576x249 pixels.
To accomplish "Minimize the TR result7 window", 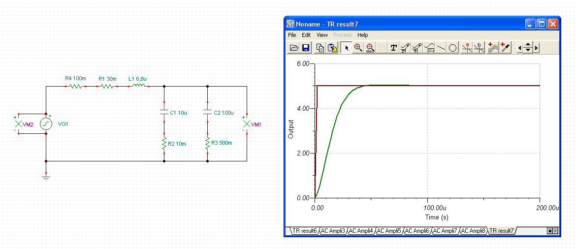I will click(530, 24).
